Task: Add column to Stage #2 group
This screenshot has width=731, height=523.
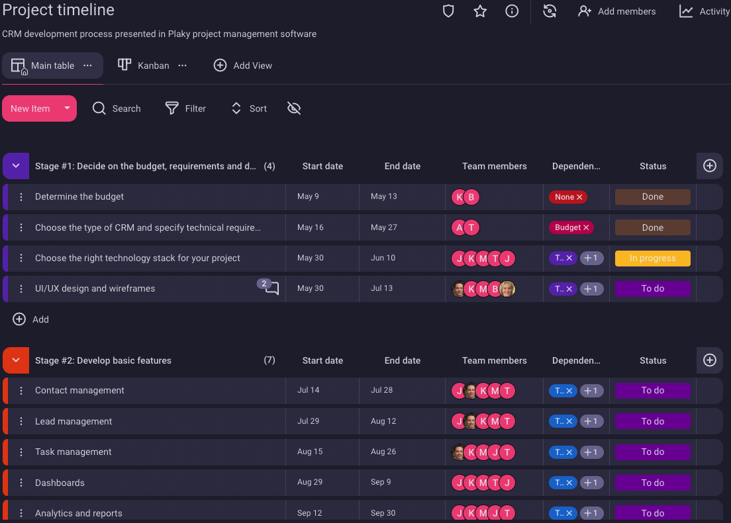Action: point(709,360)
